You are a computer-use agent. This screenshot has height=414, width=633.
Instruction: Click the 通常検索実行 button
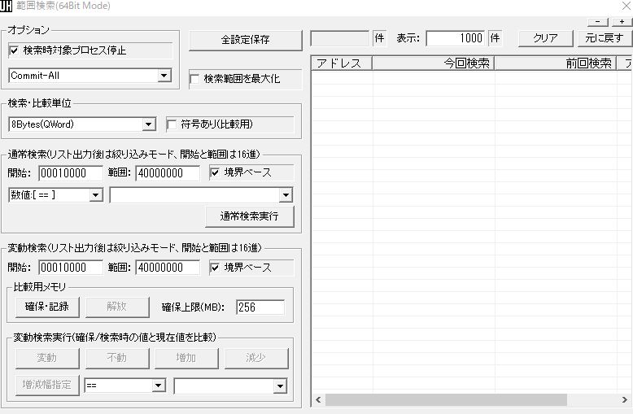click(250, 216)
